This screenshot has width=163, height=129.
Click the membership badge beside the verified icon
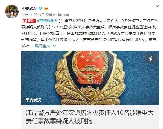coord(46,8)
